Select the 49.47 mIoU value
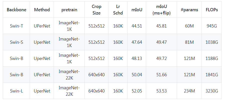The width and height of the screenshot is (225, 101). tap(161, 42)
